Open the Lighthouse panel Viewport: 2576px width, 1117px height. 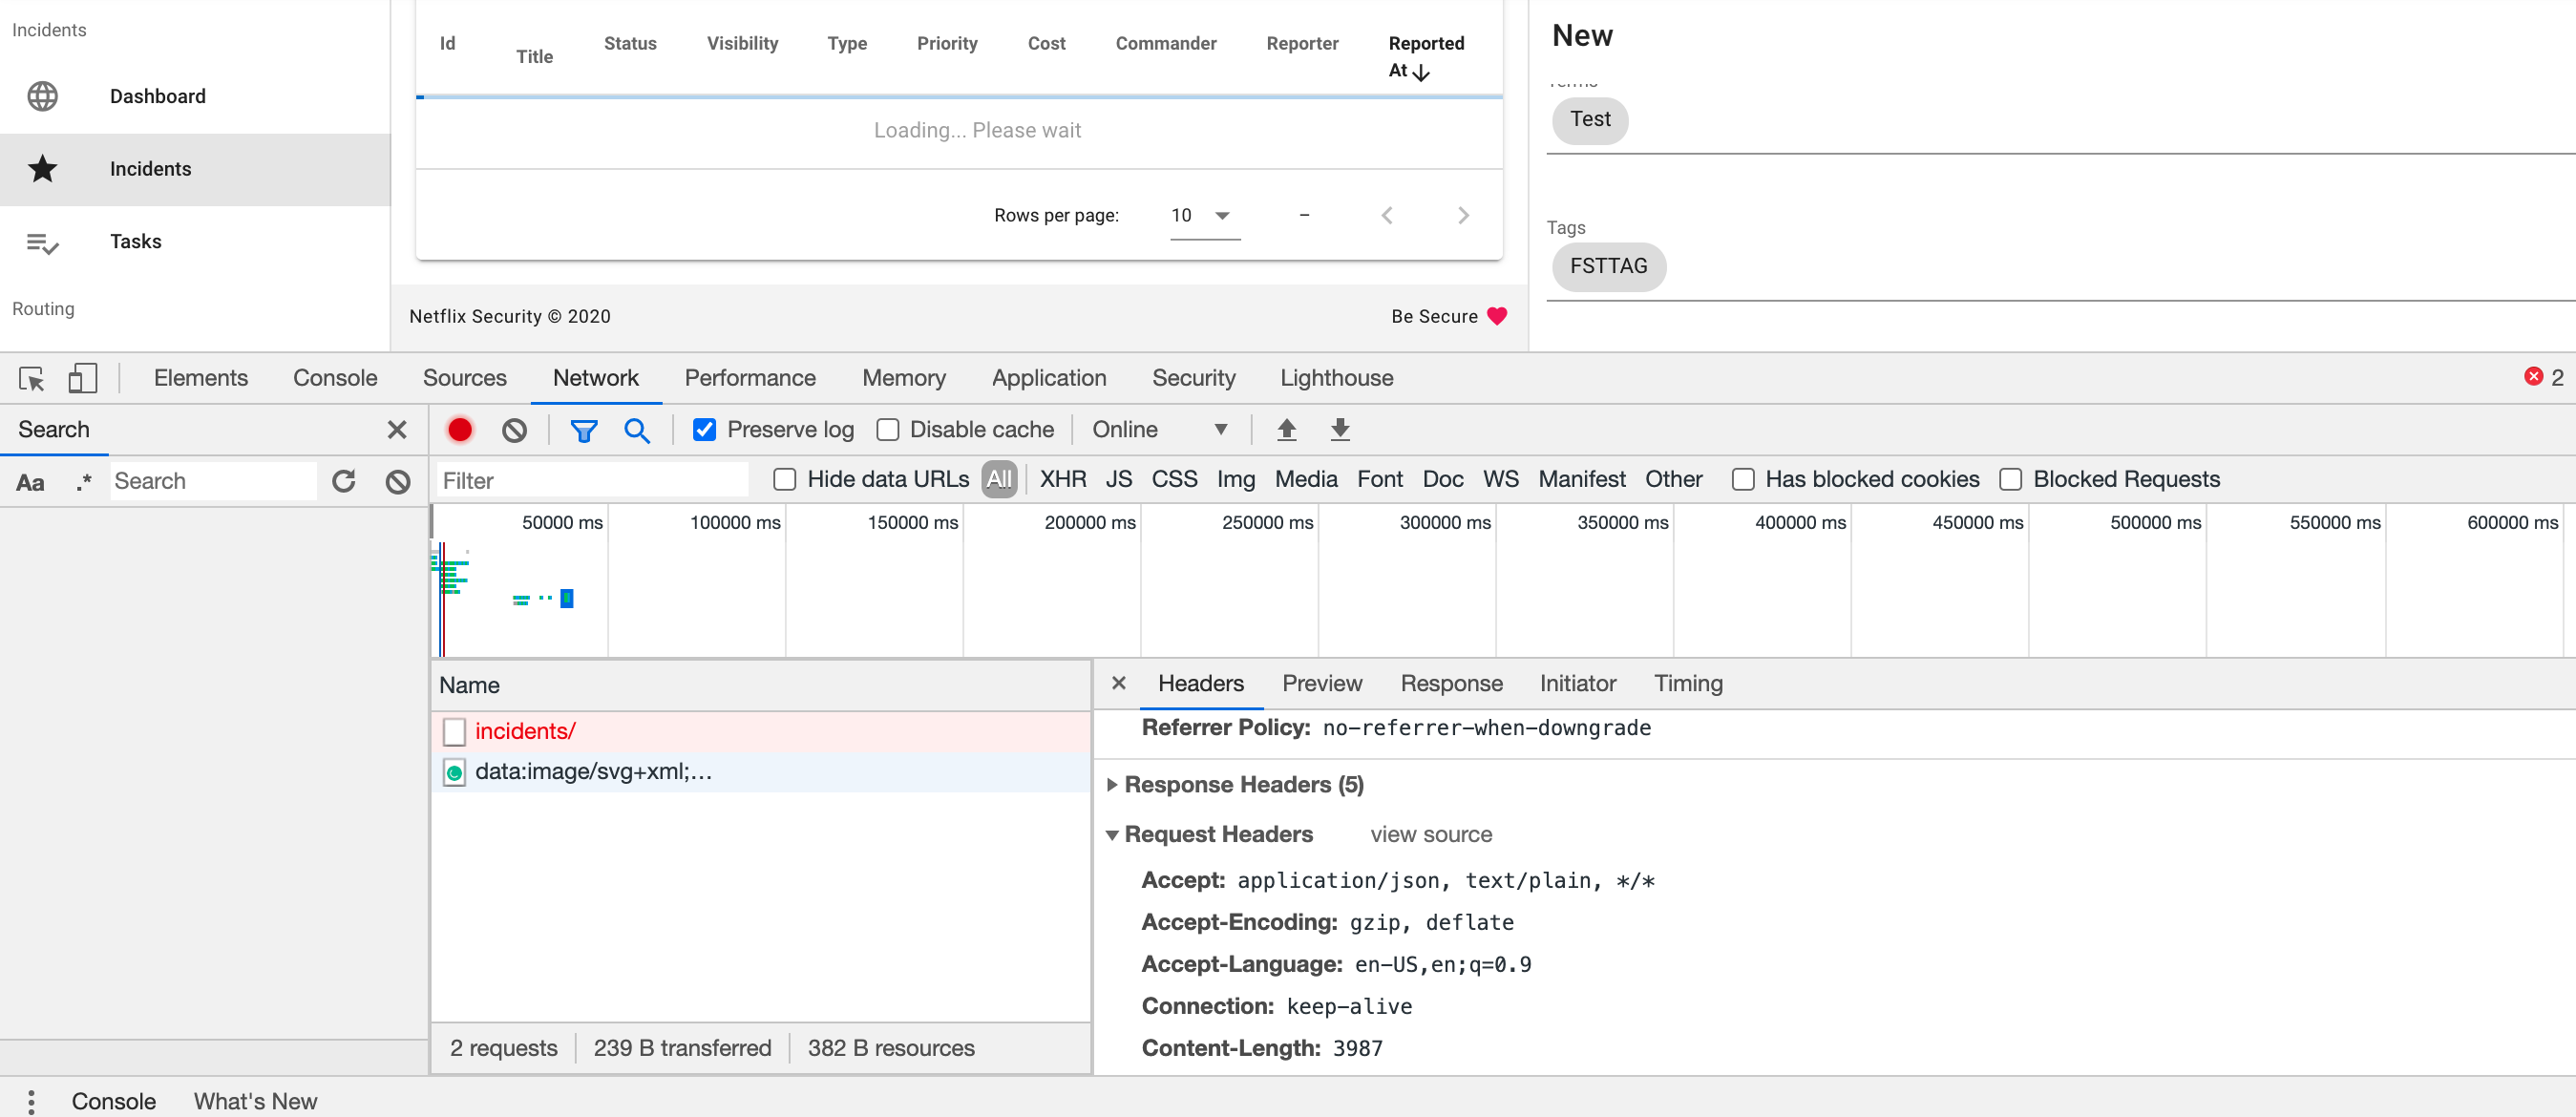pyautogui.click(x=1337, y=378)
